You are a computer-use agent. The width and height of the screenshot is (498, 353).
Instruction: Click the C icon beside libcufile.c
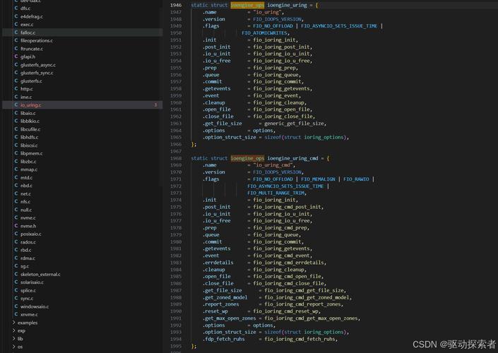coord(16,129)
